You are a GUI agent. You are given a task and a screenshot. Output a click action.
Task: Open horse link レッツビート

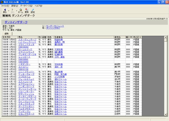24,57
